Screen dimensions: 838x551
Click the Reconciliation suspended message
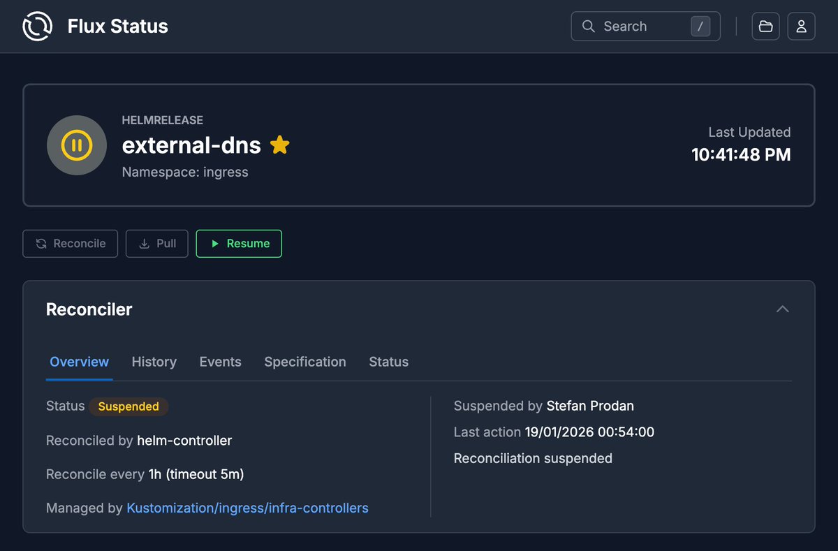tap(533, 459)
